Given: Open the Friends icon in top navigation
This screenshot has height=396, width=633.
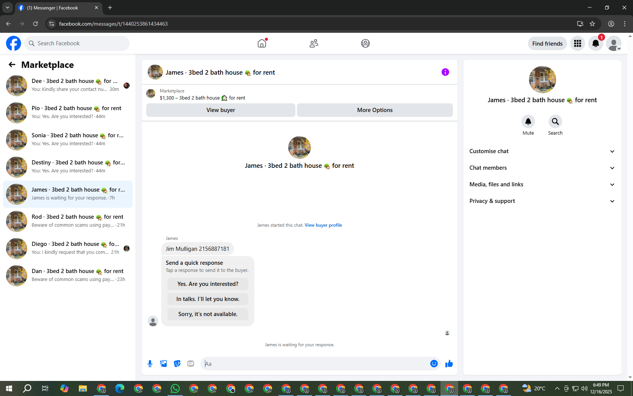Looking at the screenshot, I should 314,43.
